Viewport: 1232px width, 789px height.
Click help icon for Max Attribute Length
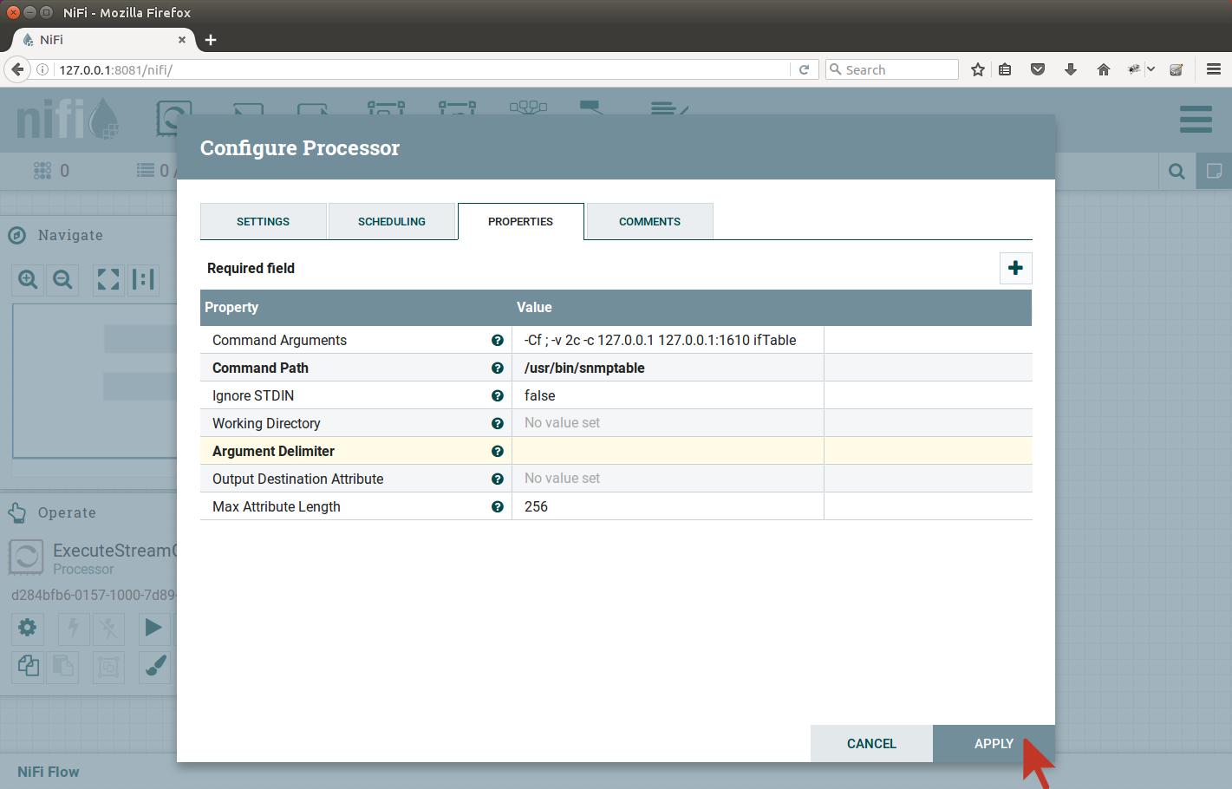(498, 507)
